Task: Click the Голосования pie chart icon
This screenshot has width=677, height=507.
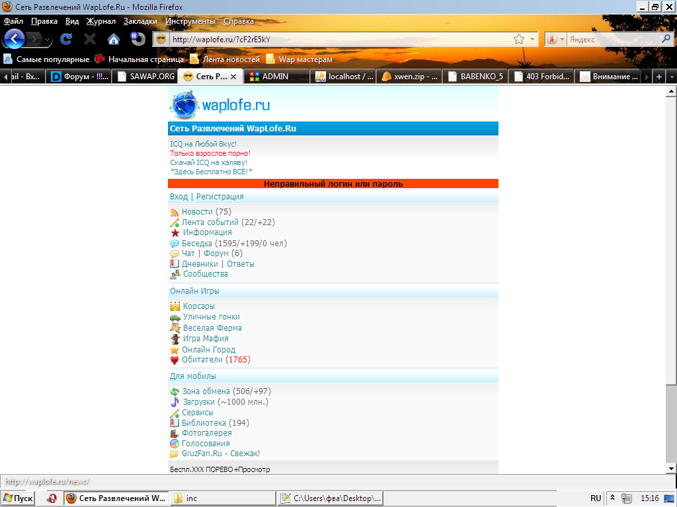Action: click(x=175, y=444)
